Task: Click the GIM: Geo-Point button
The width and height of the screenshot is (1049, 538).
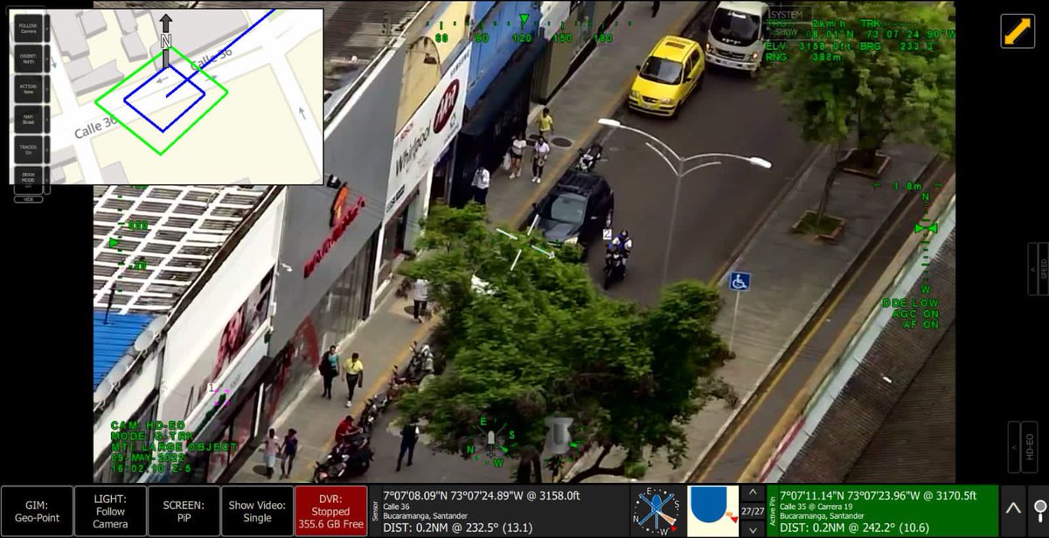Action: pyautogui.click(x=37, y=511)
